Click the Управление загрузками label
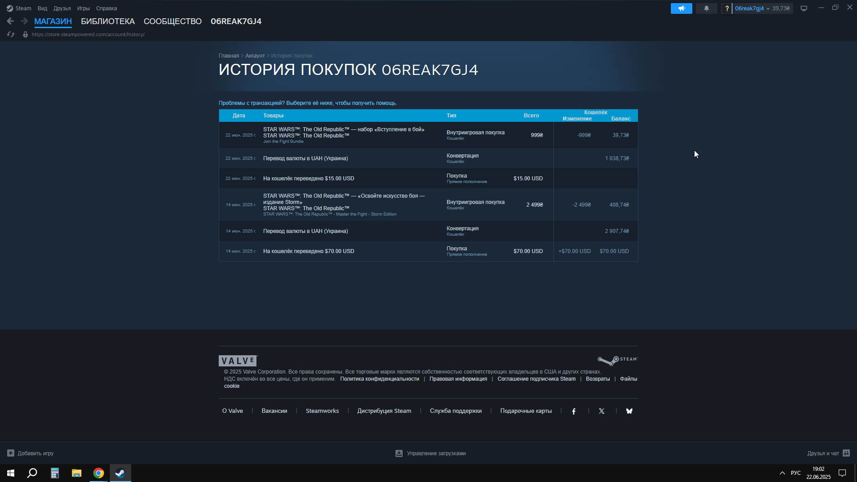857x482 pixels. point(436,453)
